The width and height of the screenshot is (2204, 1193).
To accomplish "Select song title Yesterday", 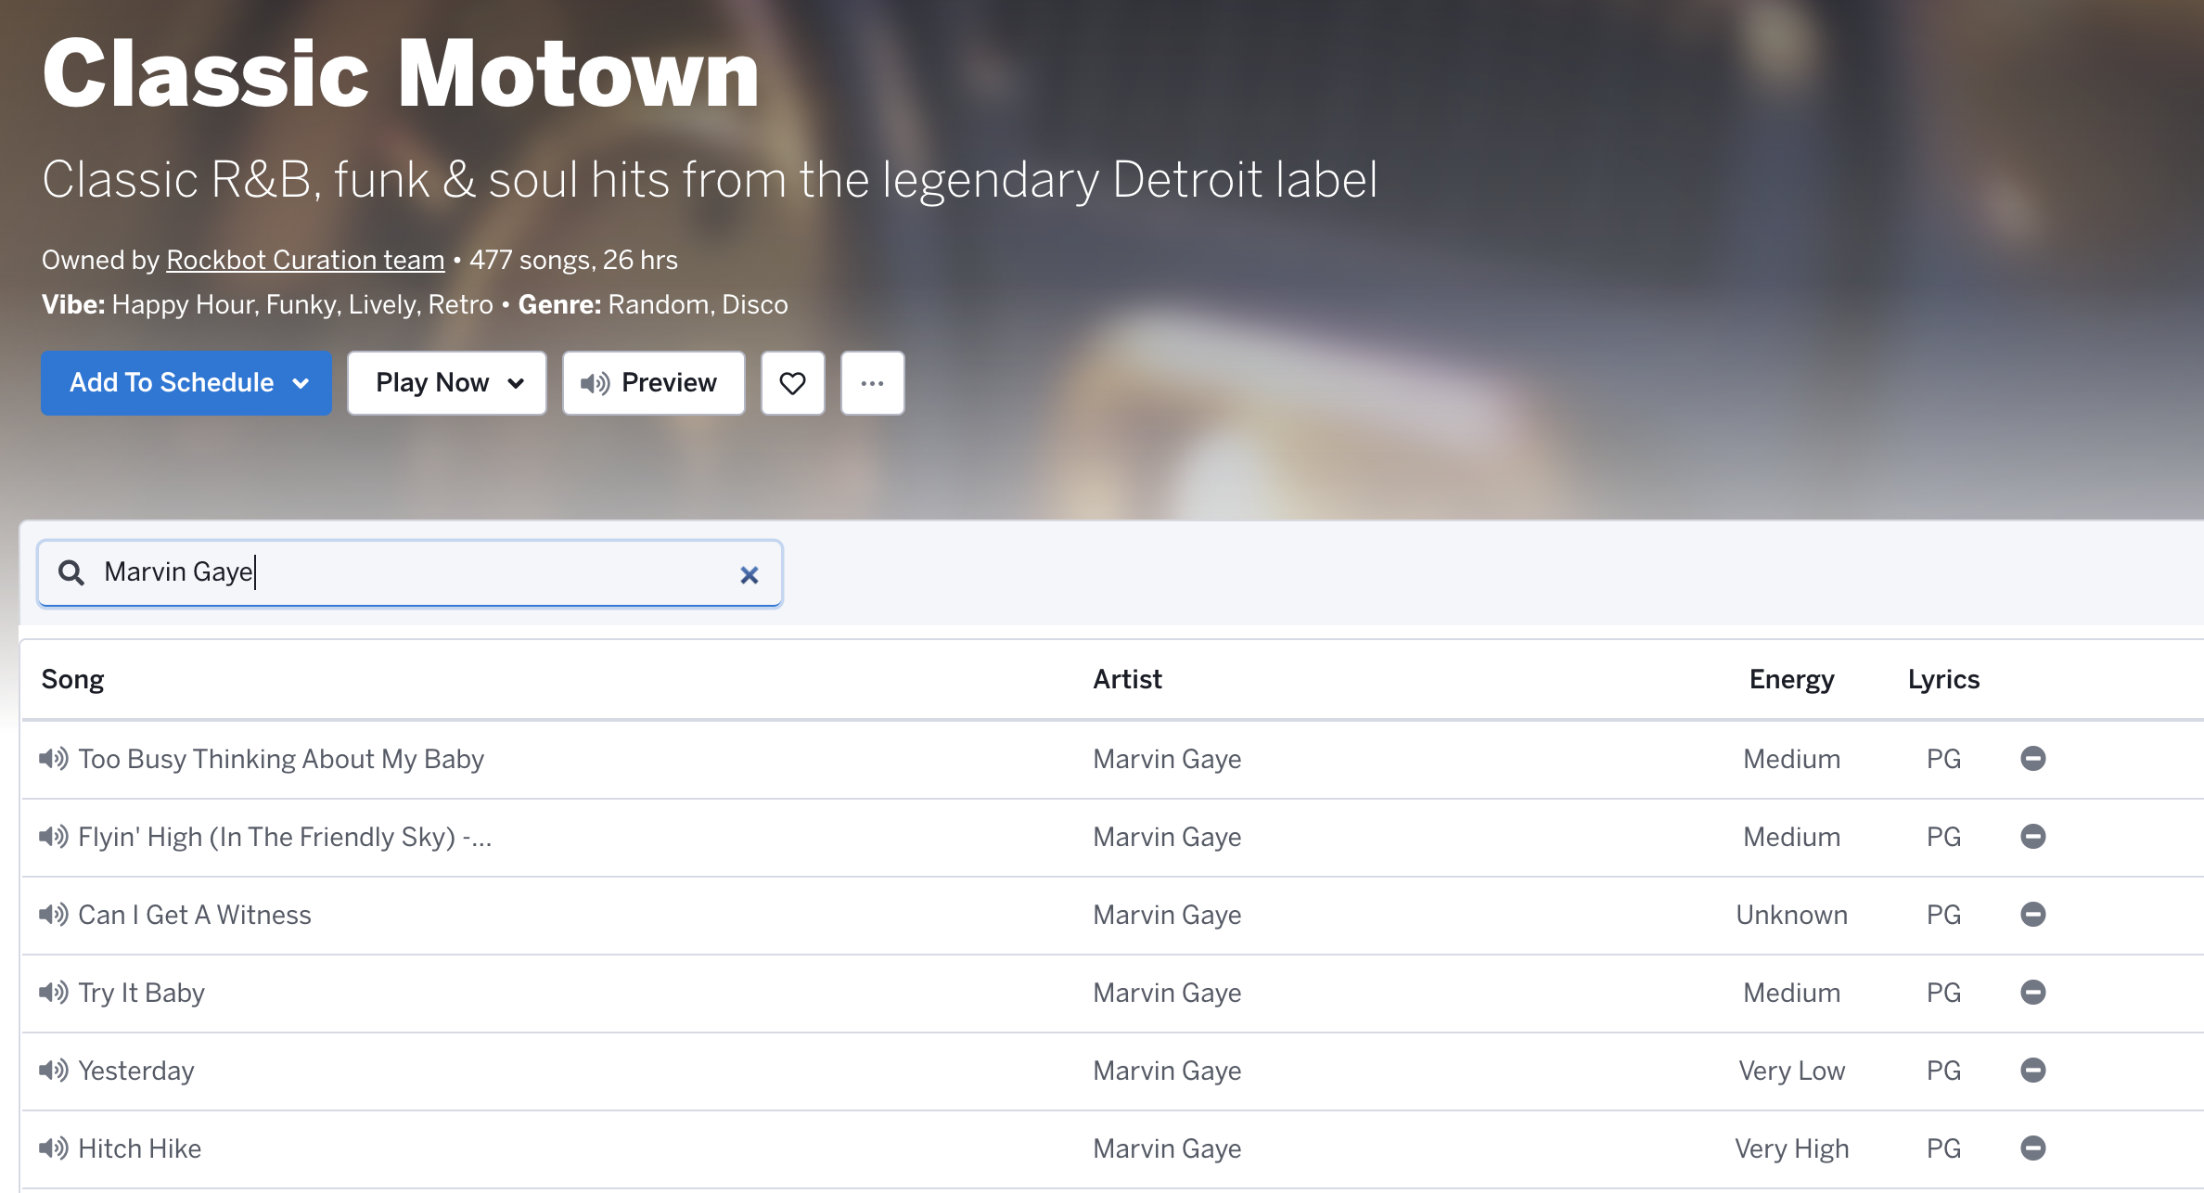I will tap(136, 1071).
